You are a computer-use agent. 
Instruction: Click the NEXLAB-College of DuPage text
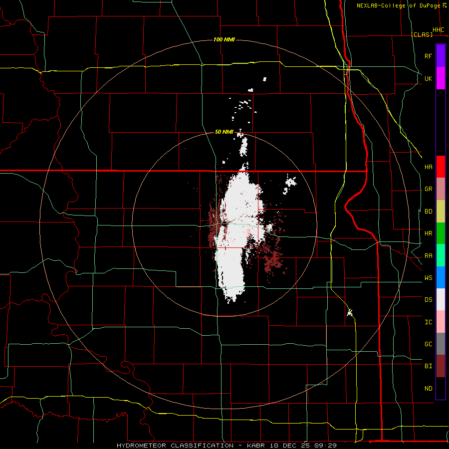coord(398,5)
